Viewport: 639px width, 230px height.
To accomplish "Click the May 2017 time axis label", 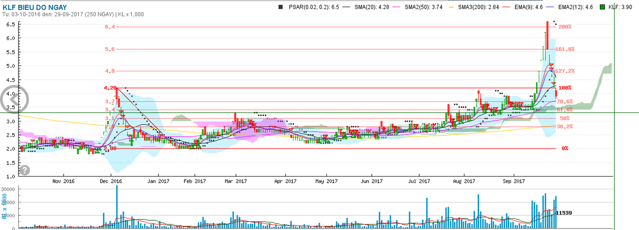I will pos(327,181).
